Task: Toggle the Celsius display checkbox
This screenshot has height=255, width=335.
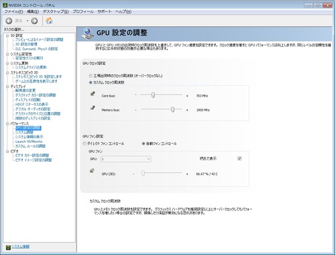Action: point(239,158)
